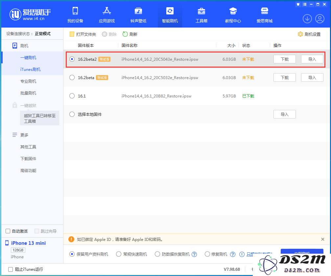Click the orange warning icon in notice bar
This screenshot has width=331, height=276.
[x=71, y=239]
